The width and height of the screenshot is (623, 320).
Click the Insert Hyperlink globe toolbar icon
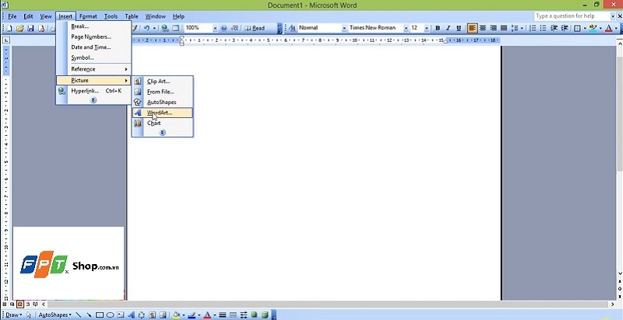click(165, 28)
